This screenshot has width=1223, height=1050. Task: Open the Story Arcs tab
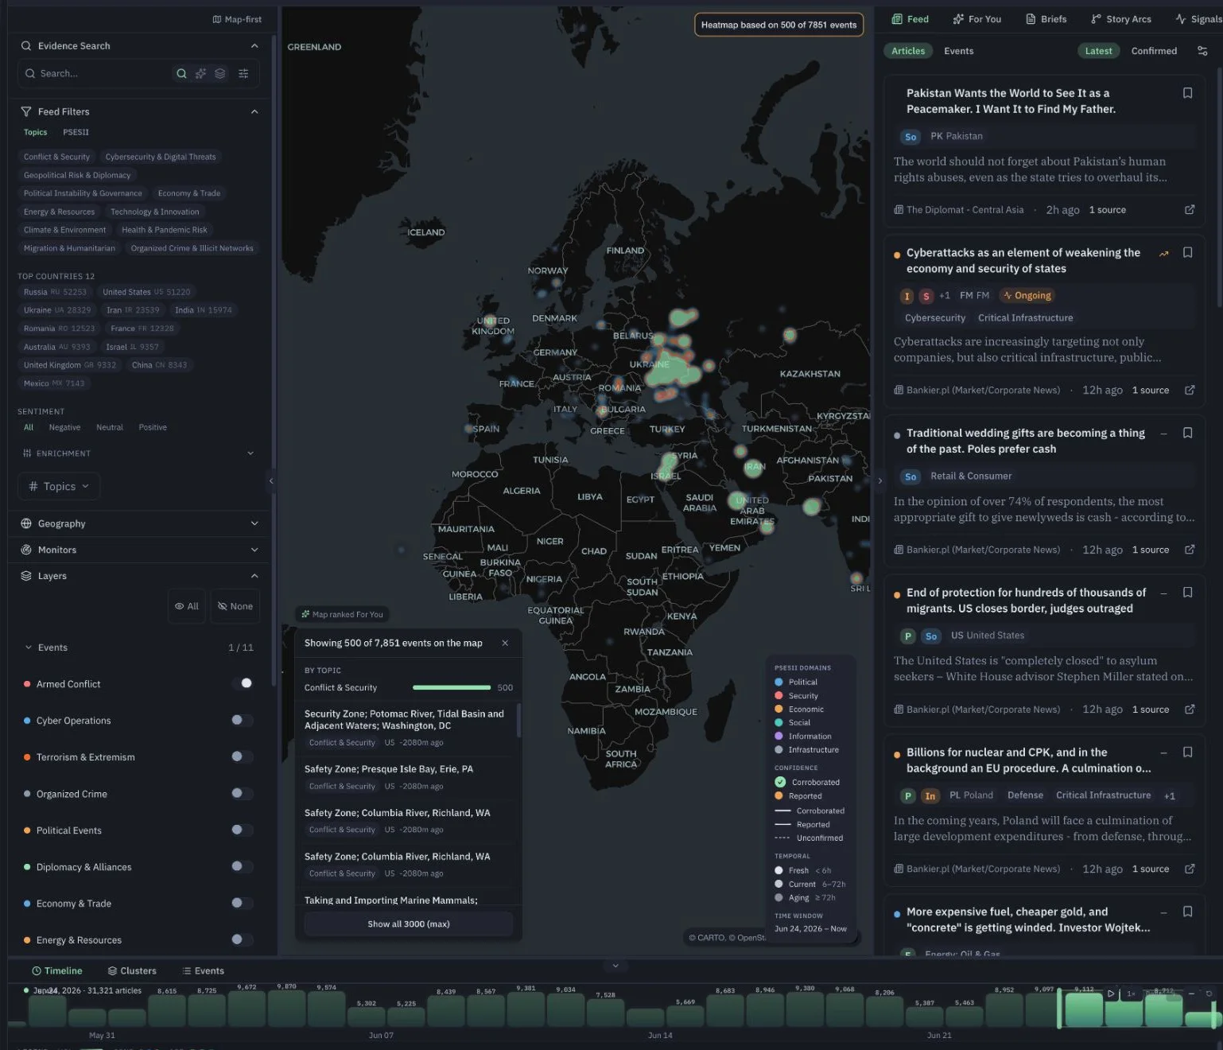tap(1121, 19)
